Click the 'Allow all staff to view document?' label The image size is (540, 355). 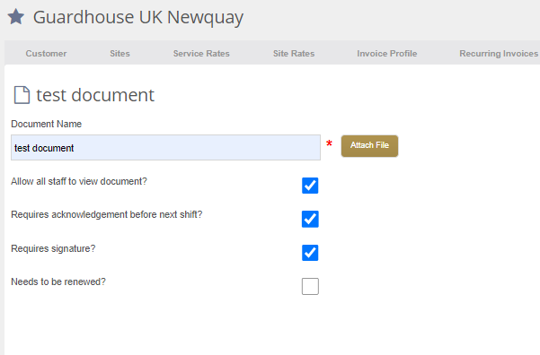coord(79,181)
